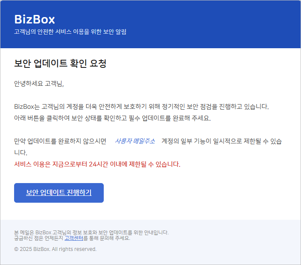This screenshot has height=265, width=301.
Task: Click header subtitle 고객님의 안전한 서비스 이용을 위한 보안 알림
Action: (x=70, y=32)
